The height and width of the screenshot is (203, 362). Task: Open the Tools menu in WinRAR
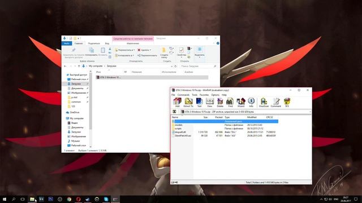tap(195, 95)
